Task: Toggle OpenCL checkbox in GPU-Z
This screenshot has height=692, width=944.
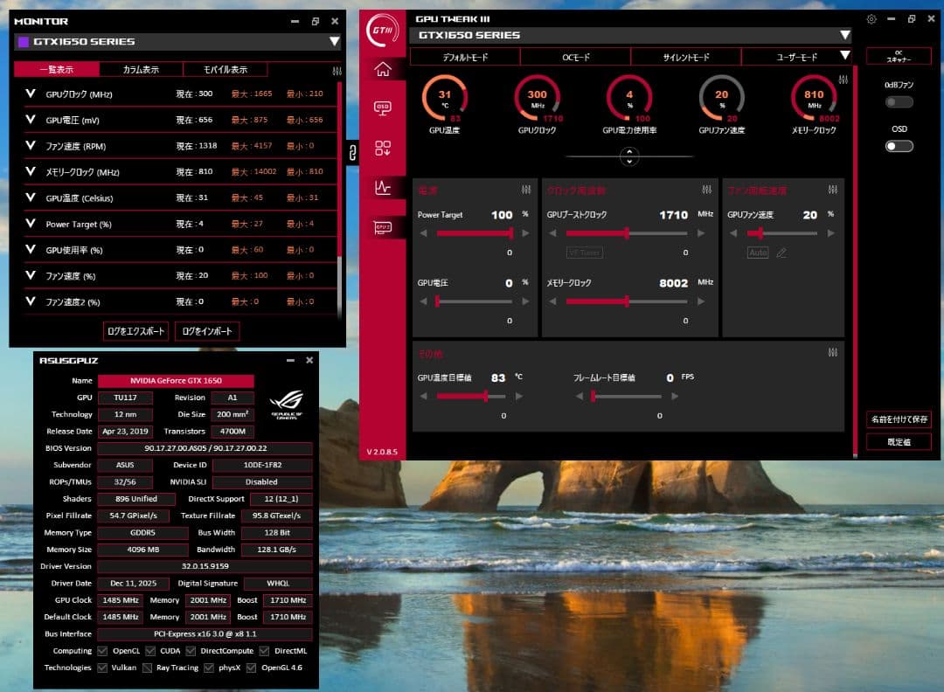Action: point(102,650)
